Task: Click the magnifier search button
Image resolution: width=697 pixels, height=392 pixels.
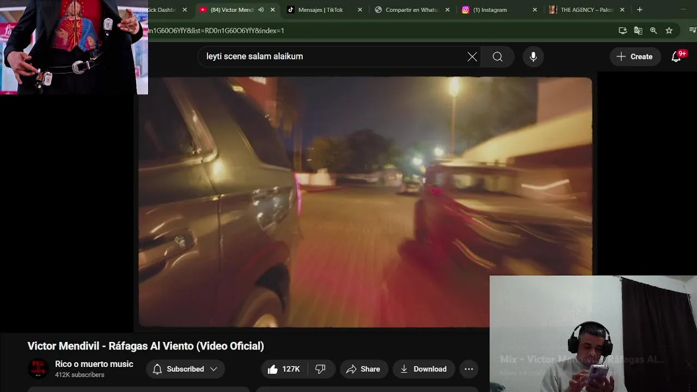Action: tap(498, 57)
